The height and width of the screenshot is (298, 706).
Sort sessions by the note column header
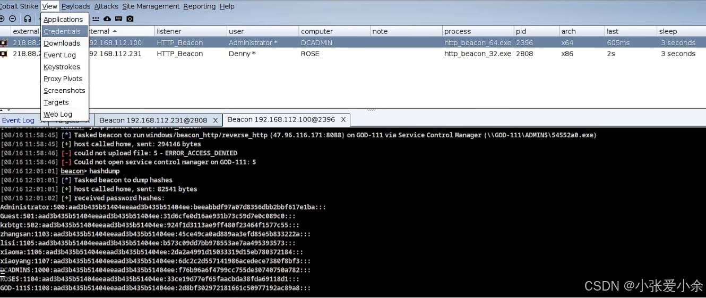406,31
